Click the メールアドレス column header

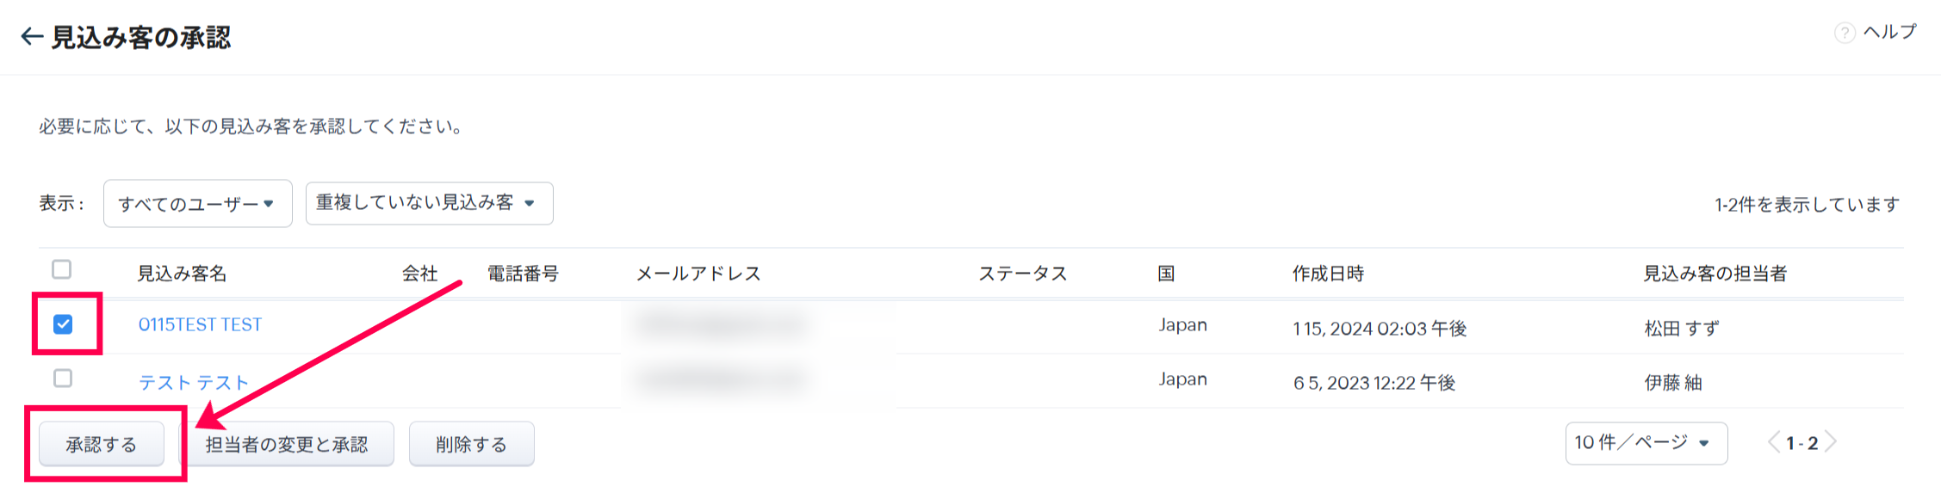[698, 274]
